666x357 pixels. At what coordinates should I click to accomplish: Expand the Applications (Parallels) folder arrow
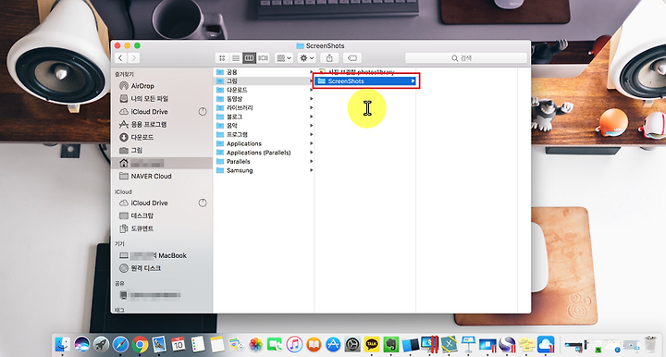(x=311, y=153)
